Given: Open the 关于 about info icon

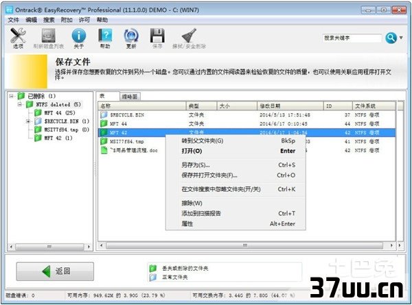Looking at the screenshot, I should [x=79, y=36].
